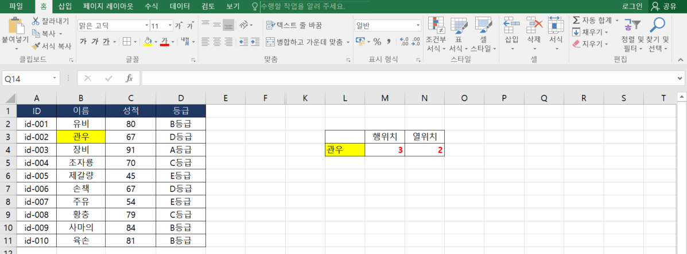Click 로그인 to sign in
The height and width of the screenshot is (254, 687).
[x=632, y=6]
